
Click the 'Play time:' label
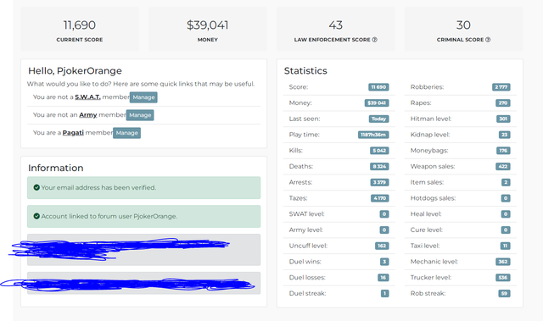click(304, 135)
